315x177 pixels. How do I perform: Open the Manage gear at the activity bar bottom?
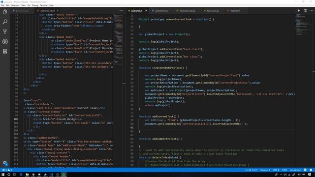5,163
